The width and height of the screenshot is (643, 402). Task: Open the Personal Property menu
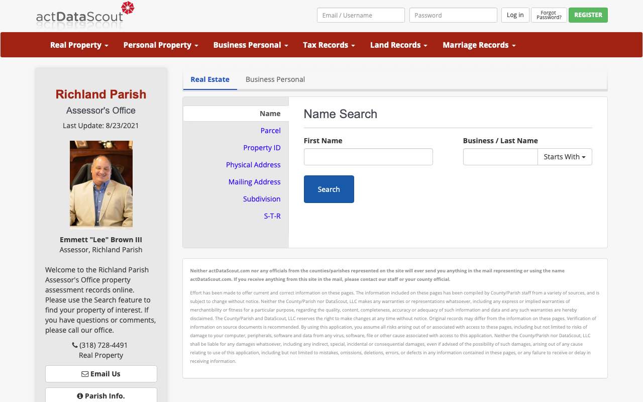(160, 45)
